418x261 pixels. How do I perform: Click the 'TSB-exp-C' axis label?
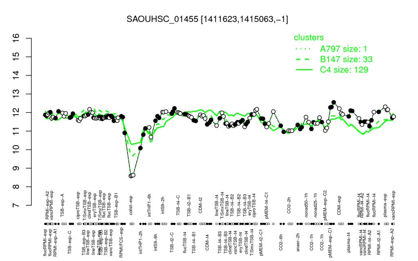pyautogui.click(x=69, y=242)
